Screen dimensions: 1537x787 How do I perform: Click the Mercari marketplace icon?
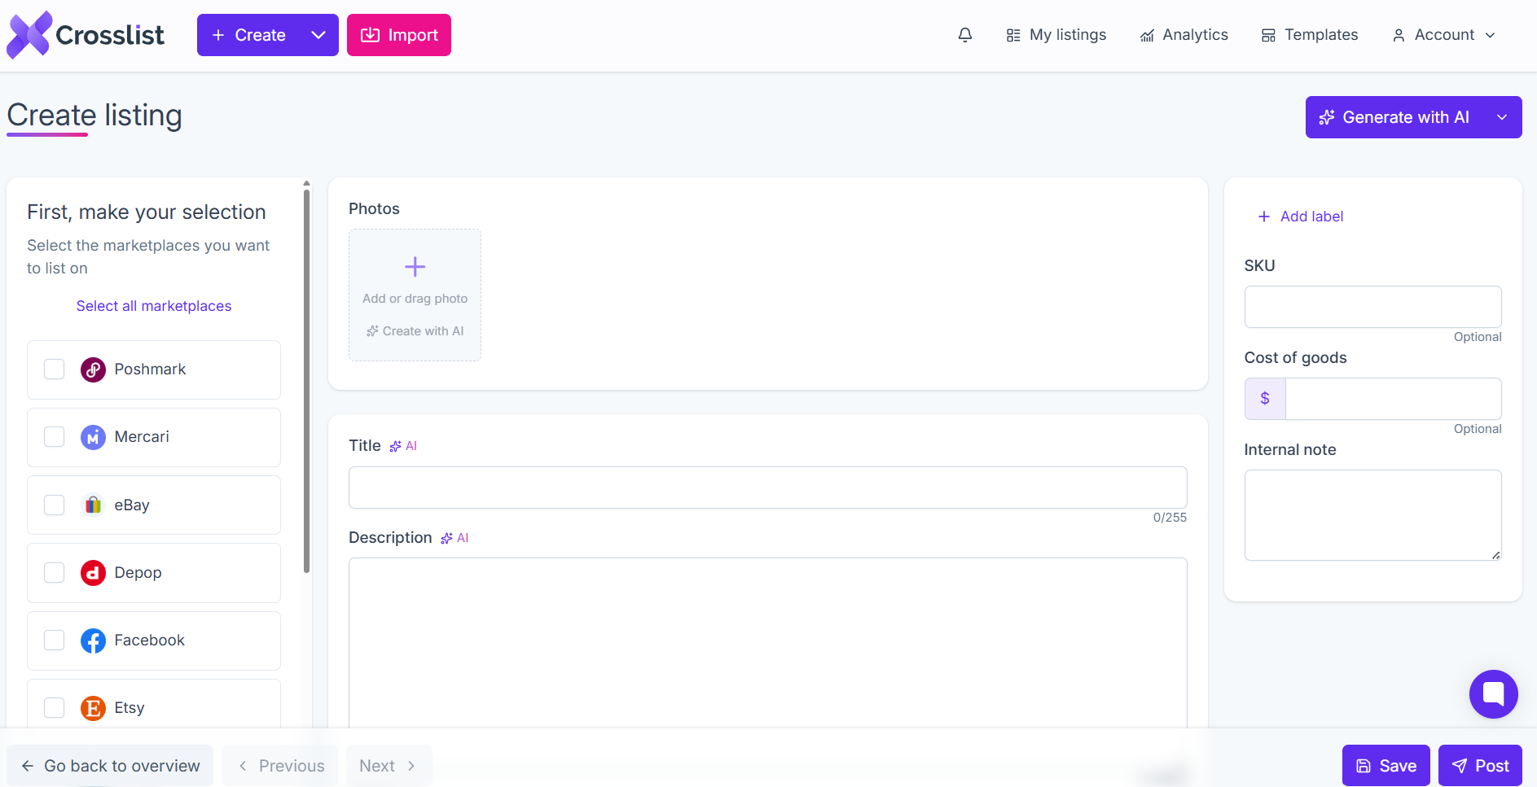[x=93, y=437]
